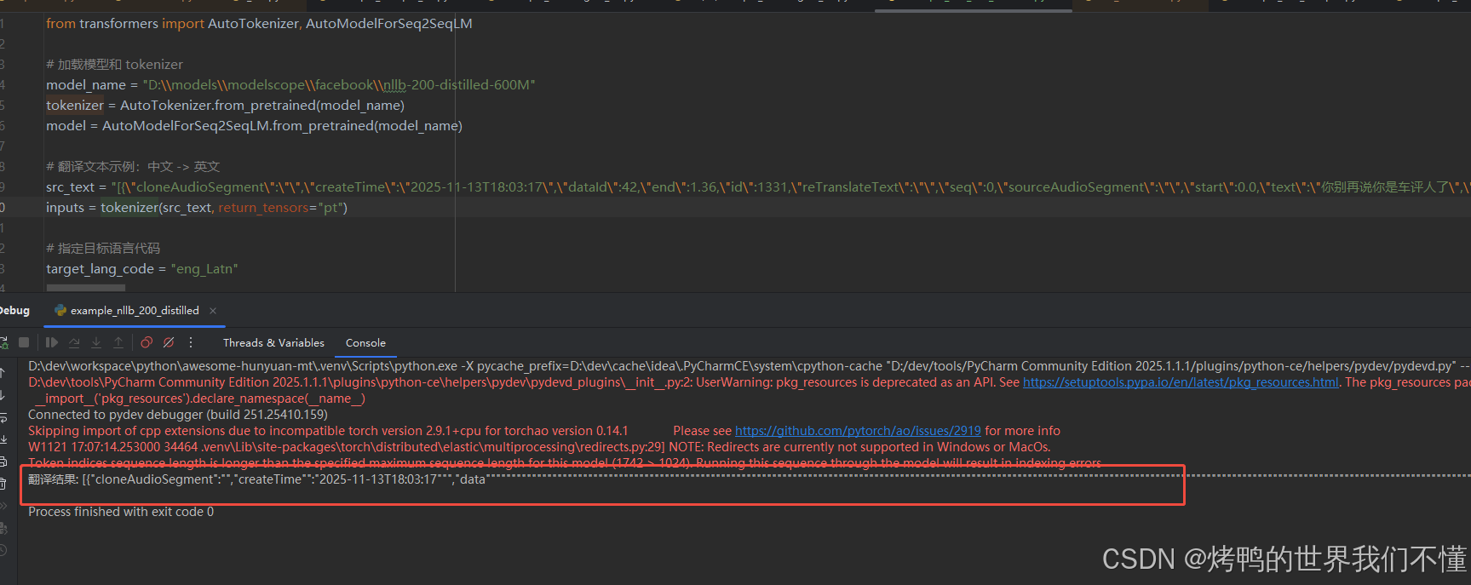Click the inputs = tokenizer(...) code line
The image size is (1471, 585).
tap(197, 208)
